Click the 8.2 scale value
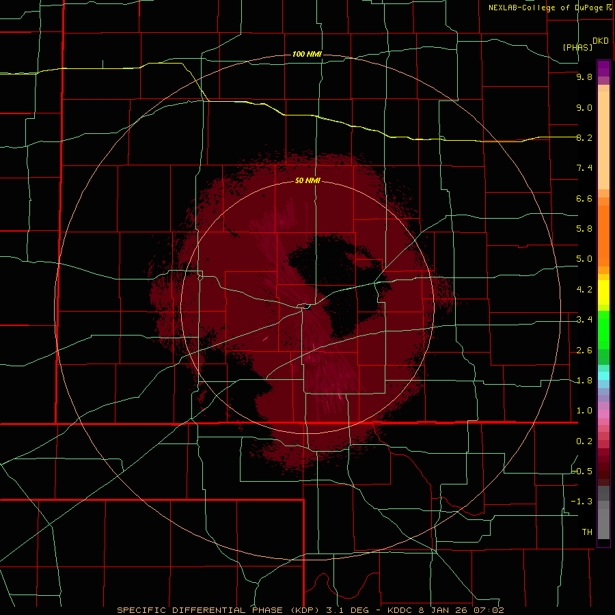615x615 pixels. (x=584, y=137)
